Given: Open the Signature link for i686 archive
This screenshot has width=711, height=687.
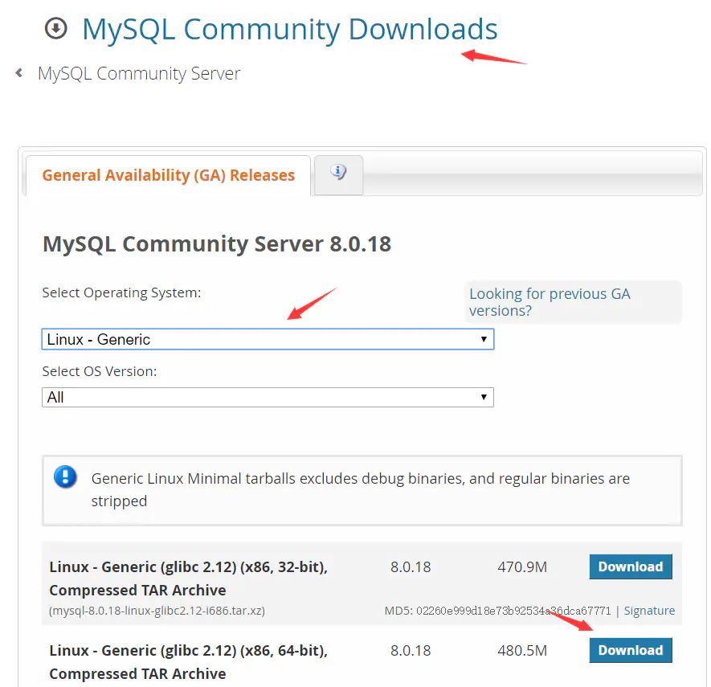Looking at the screenshot, I should [649, 611].
